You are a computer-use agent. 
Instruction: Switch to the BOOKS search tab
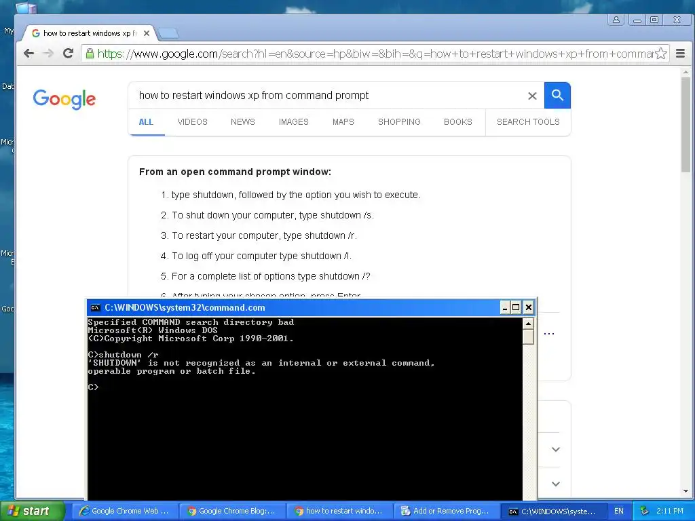point(458,122)
